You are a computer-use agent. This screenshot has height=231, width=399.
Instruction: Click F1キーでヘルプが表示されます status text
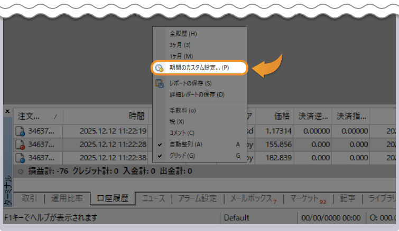point(51,218)
